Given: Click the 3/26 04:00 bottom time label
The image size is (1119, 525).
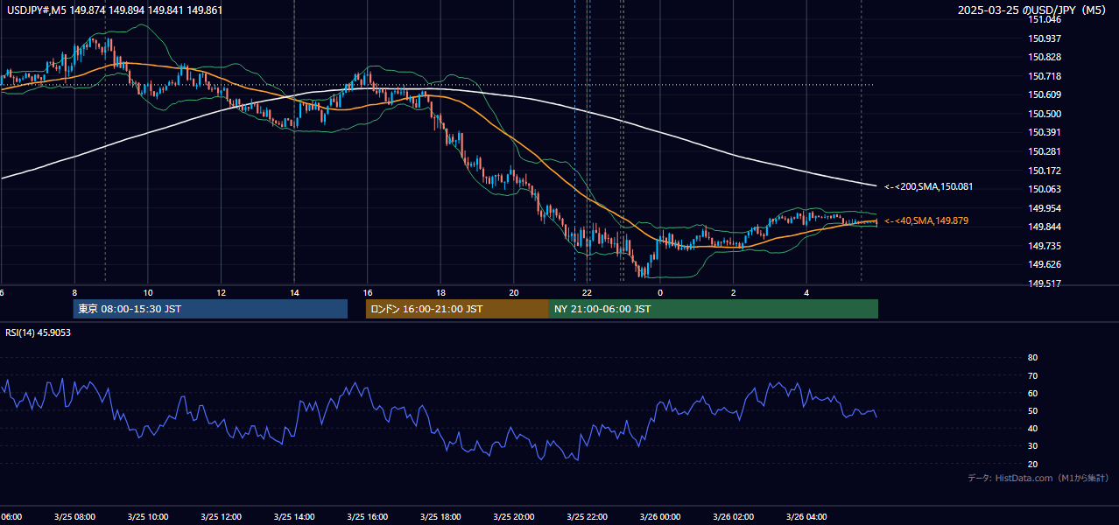Looking at the screenshot, I should pyautogui.click(x=807, y=517).
